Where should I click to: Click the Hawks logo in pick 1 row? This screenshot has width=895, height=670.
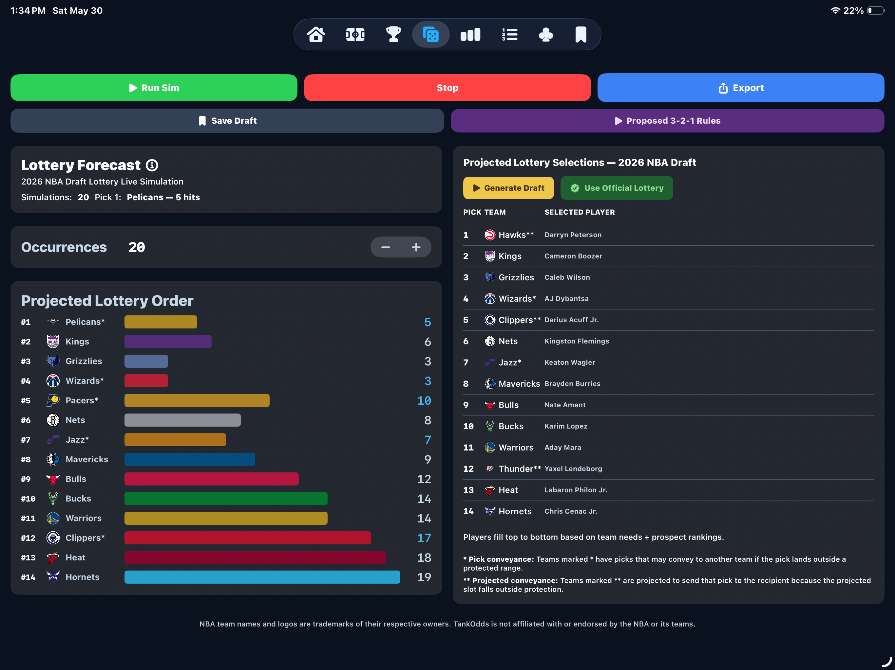click(489, 235)
